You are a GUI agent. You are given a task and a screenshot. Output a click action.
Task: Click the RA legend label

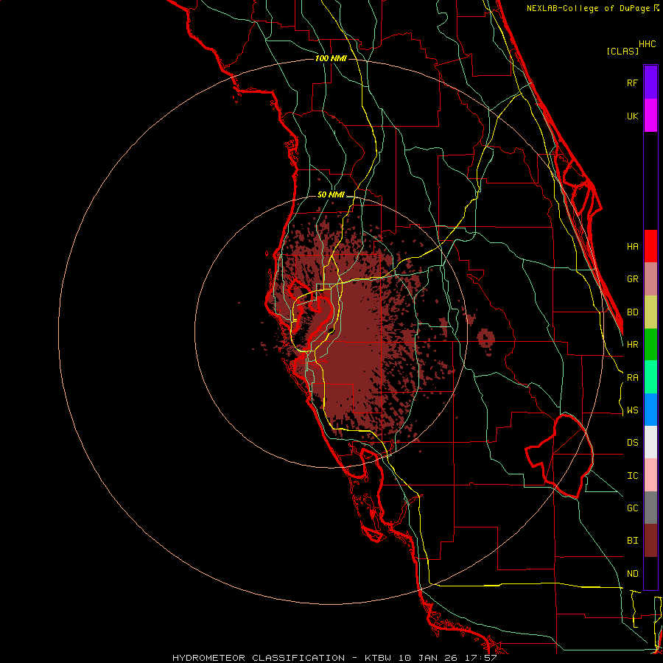(x=633, y=378)
